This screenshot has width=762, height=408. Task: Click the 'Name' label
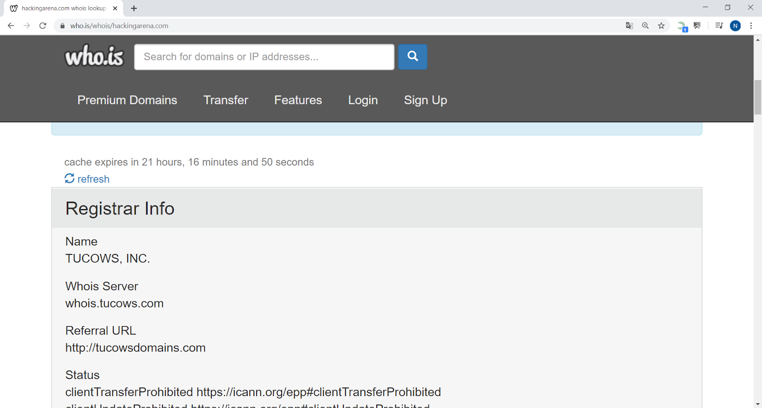pyautogui.click(x=81, y=242)
